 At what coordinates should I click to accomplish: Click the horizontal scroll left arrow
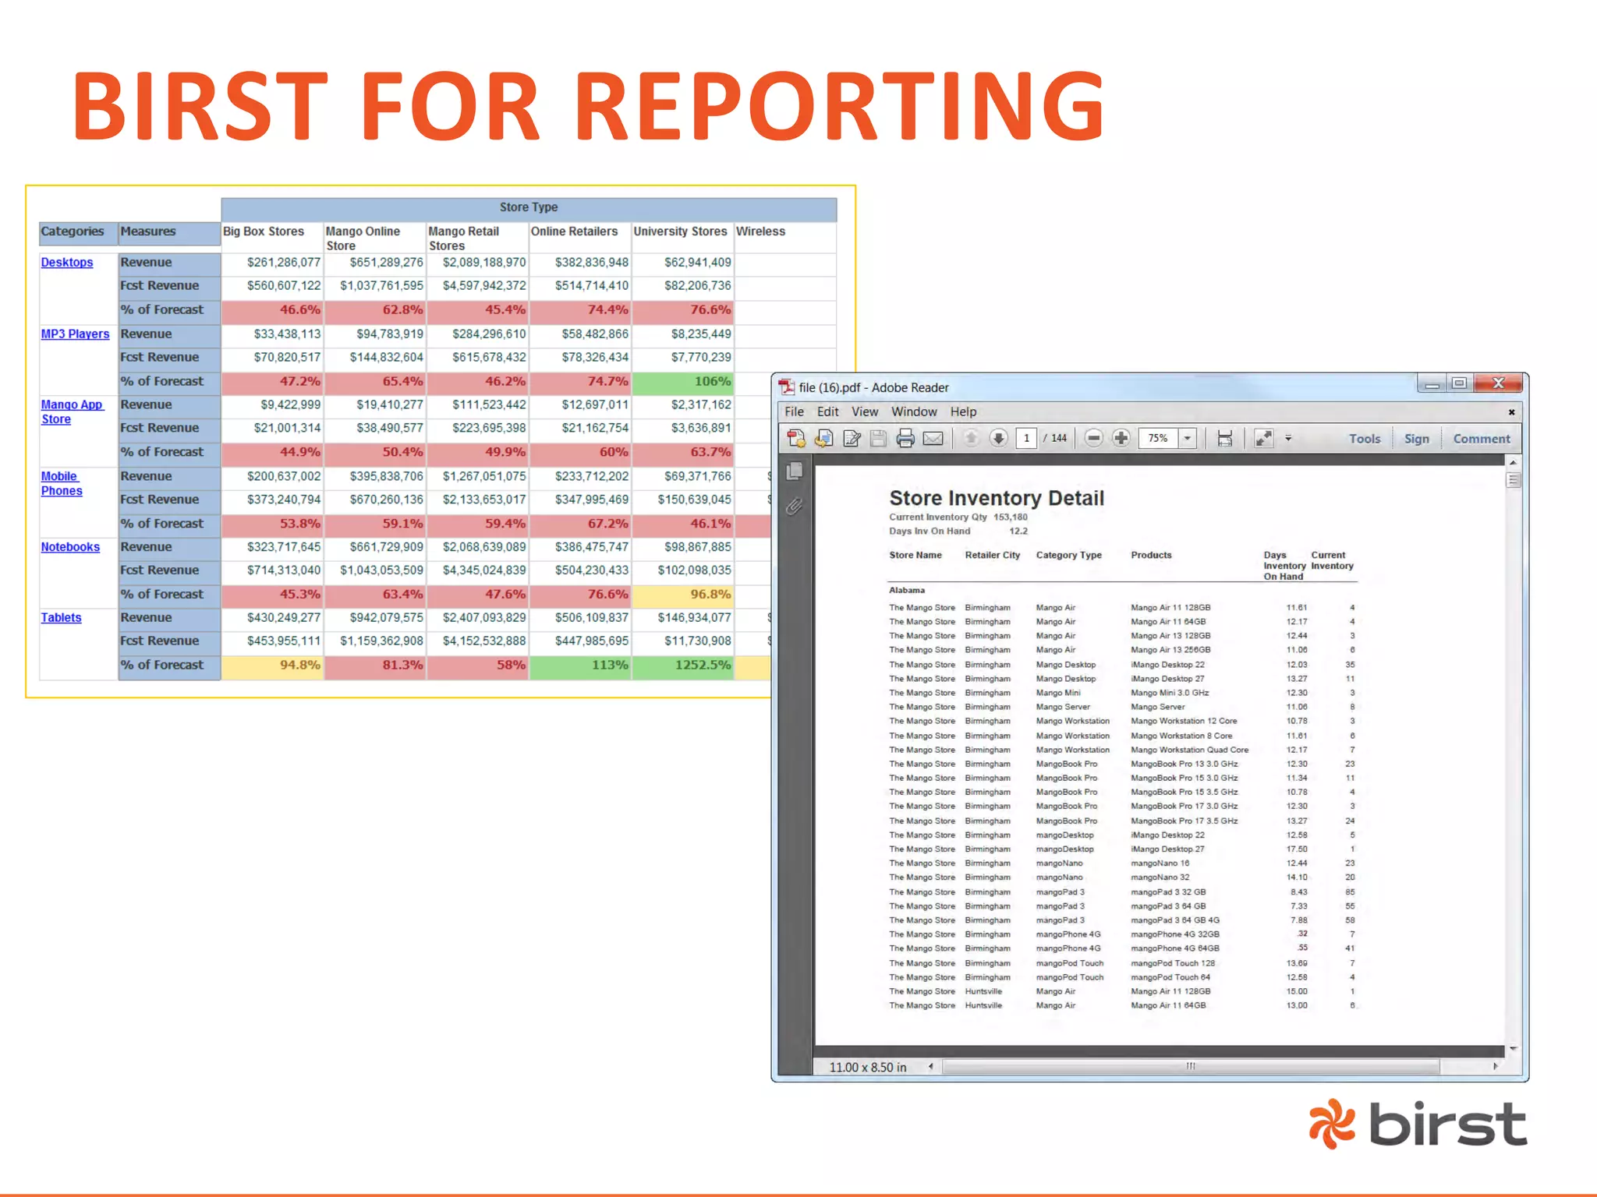pos(931,1066)
